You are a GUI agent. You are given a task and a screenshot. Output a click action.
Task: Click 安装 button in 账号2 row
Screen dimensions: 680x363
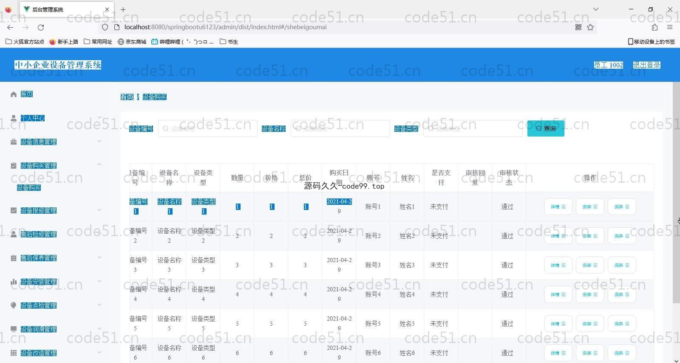tap(590, 236)
